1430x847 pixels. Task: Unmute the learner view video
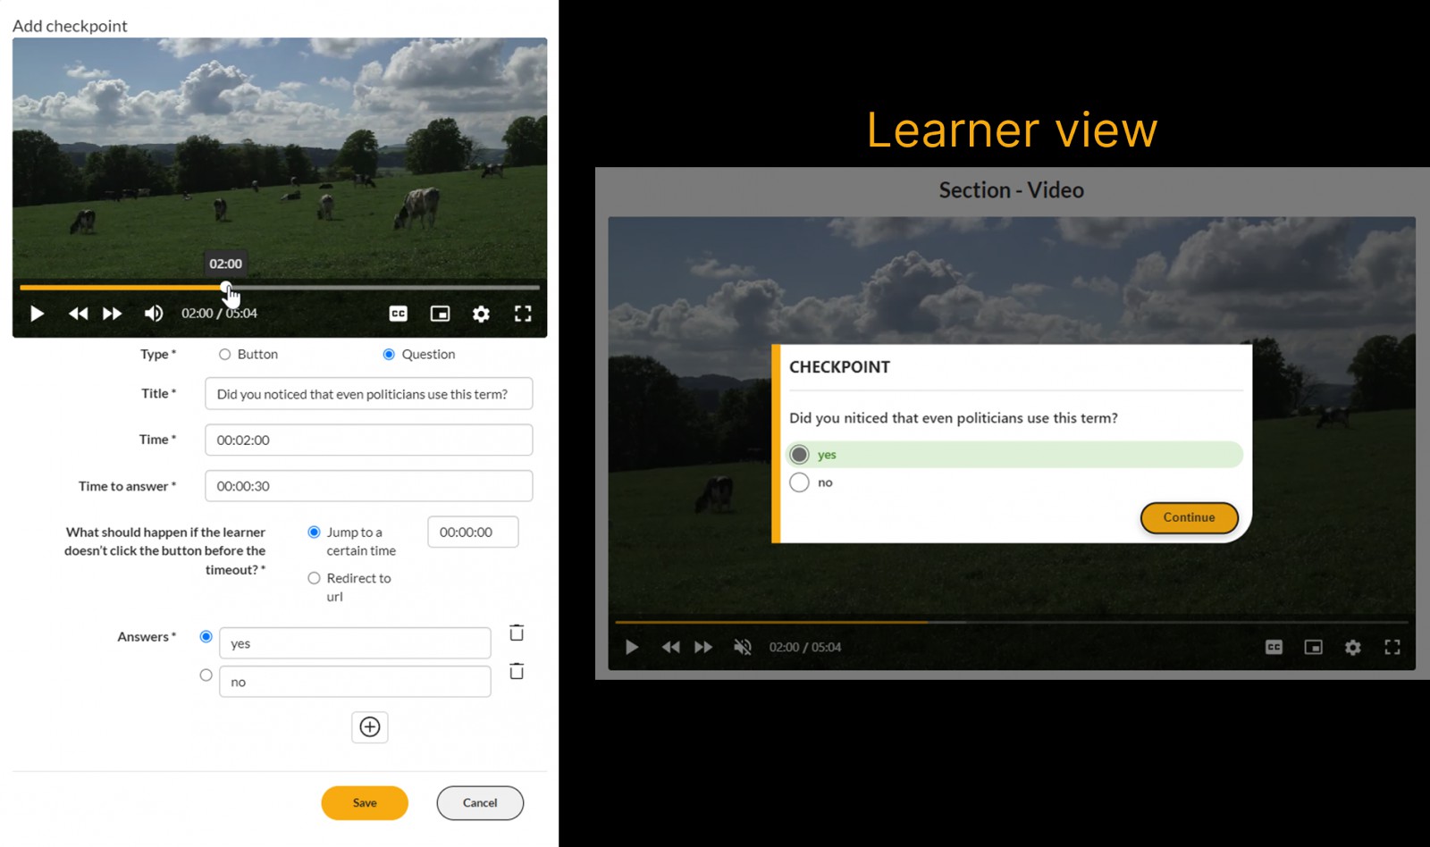pos(743,647)
